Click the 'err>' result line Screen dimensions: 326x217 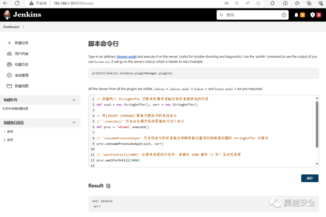pyautogui.click(x=97, y=206)
